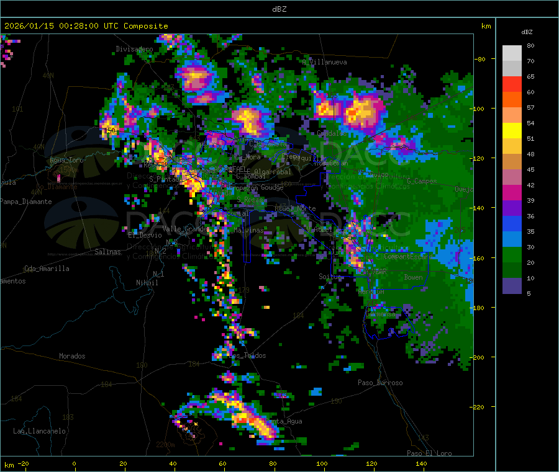559x472 pixels.
Task: Click the green 30 dBZ legend swatch
Action: (x=512, y=254)
